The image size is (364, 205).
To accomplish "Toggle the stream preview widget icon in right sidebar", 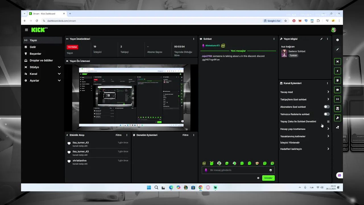I will click(338, 61).
